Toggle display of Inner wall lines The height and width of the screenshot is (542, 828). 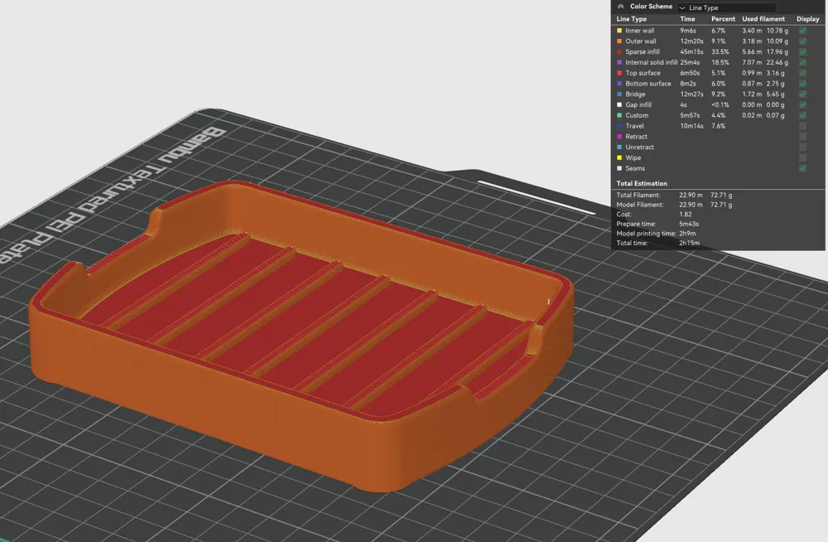pyautogui.click(x=802, y=31)
